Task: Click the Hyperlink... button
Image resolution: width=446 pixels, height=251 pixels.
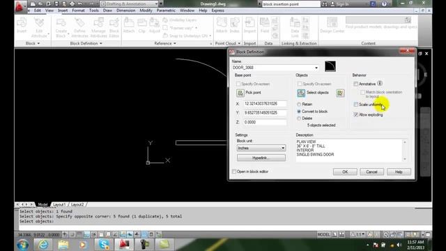Action: pos(261,158)
